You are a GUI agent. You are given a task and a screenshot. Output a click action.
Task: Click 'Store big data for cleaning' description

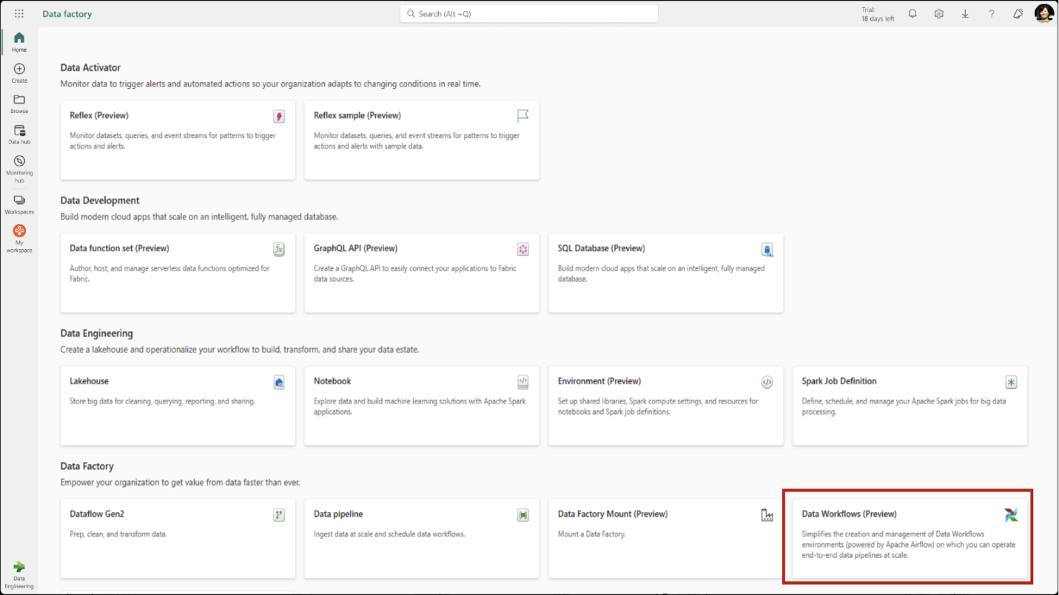pos(162,401)
